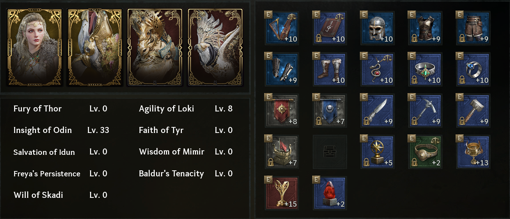Open the blonde woman character card
The width and height of the screenshot is (510, 219).
(x=35, y=48)
